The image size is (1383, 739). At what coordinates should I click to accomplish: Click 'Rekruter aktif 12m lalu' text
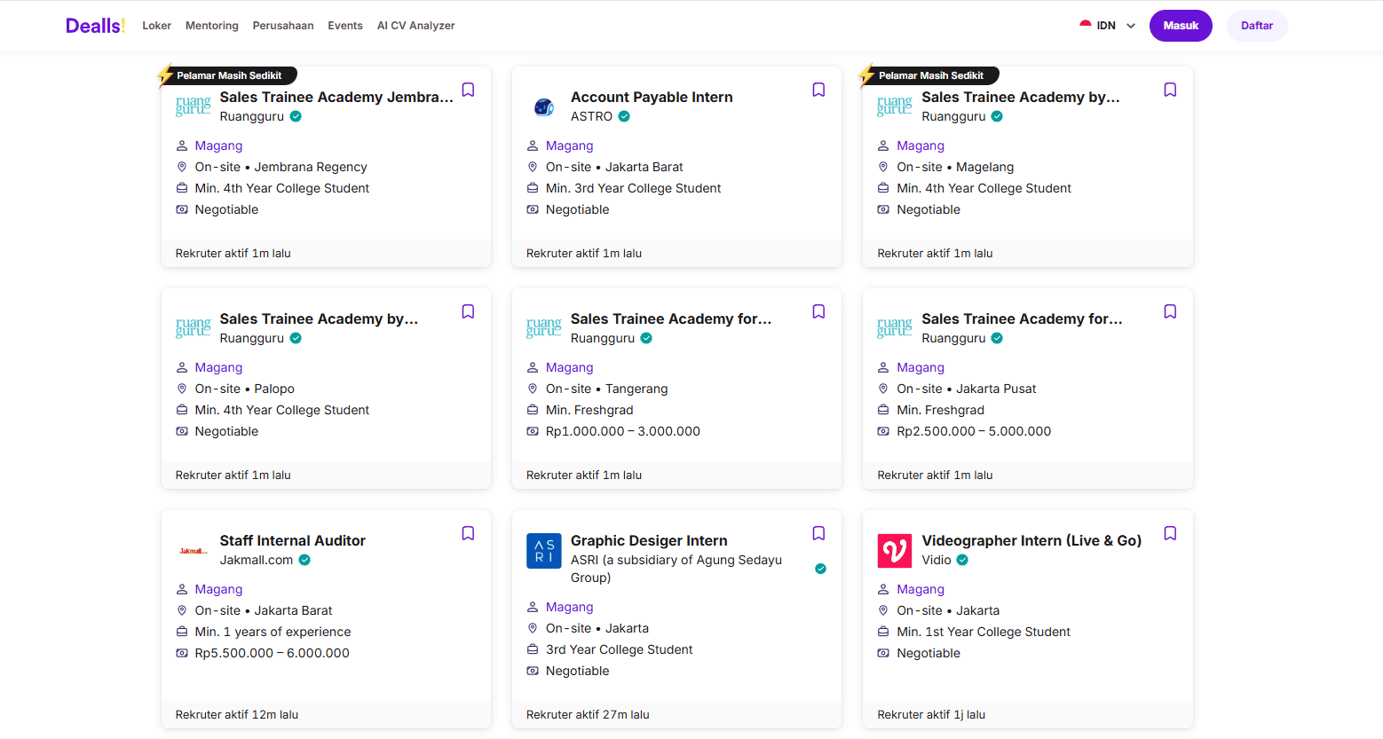coord(237,714)
